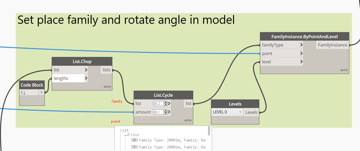This screenshot has height=151, width=360.
Task: Select group title Set place family and rotate
Action: pos(126,20)
